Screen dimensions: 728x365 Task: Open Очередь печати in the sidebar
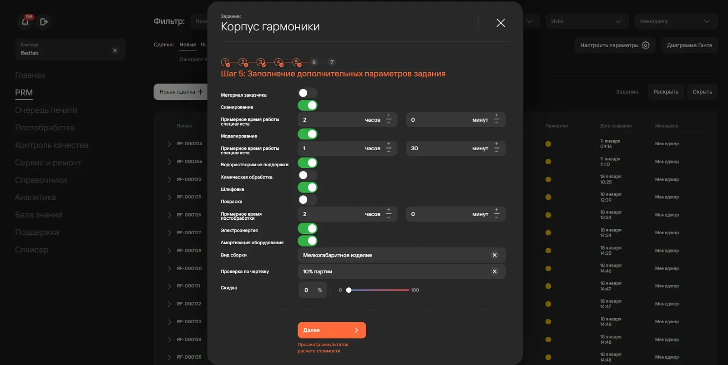pos(46,110)
